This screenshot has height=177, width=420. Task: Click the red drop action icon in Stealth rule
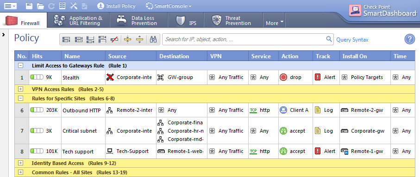(x=283, y=77)
